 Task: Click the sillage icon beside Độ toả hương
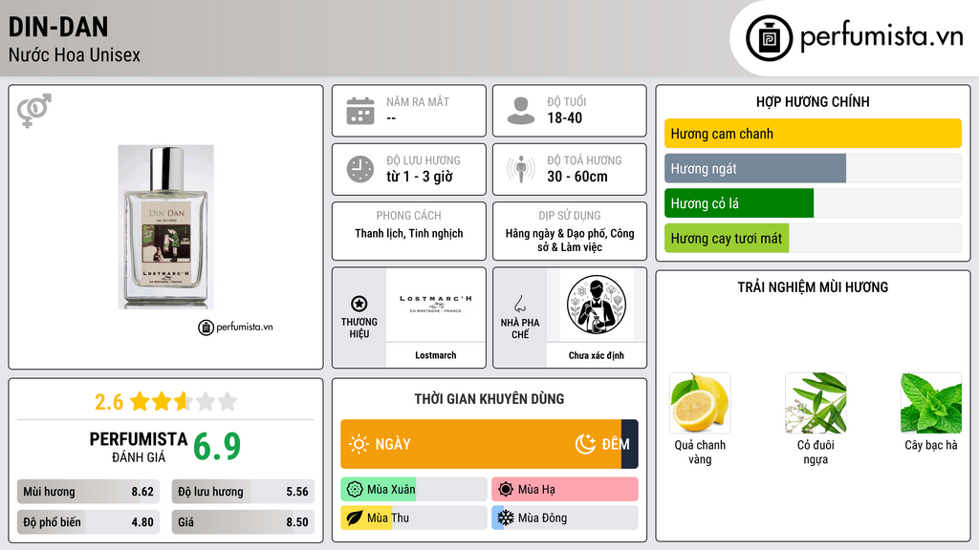tap(521, 169)
